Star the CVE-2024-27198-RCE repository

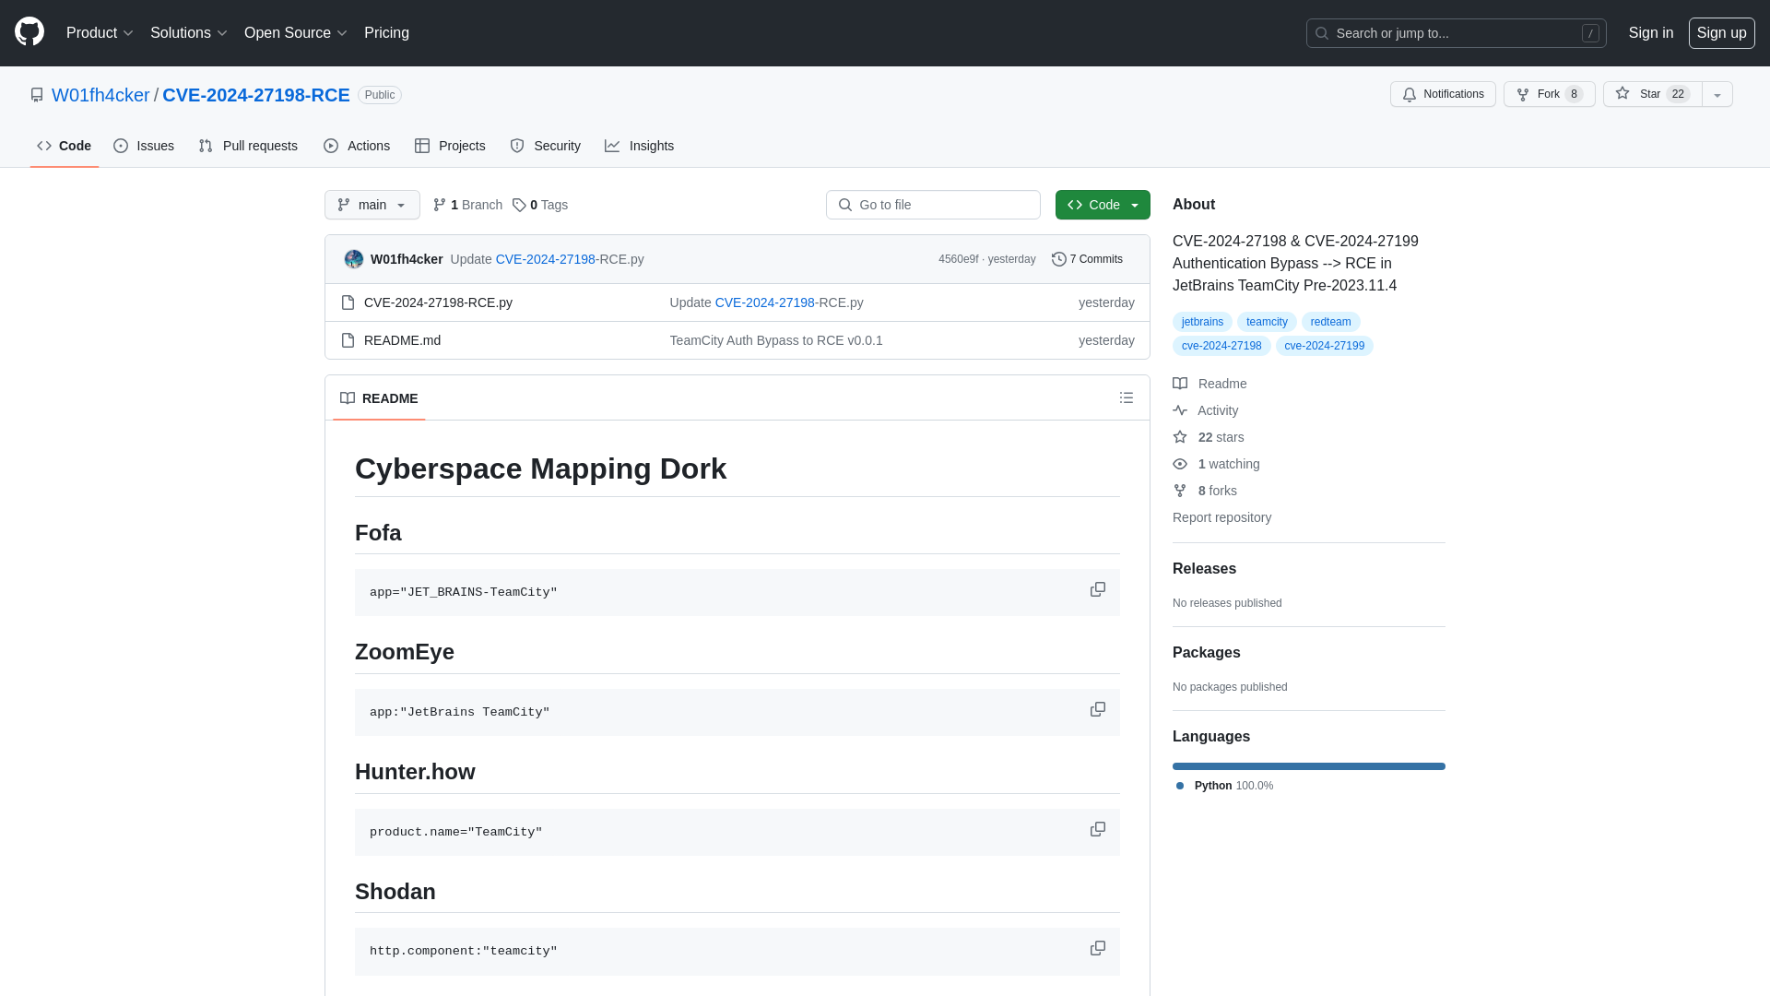1652,94
